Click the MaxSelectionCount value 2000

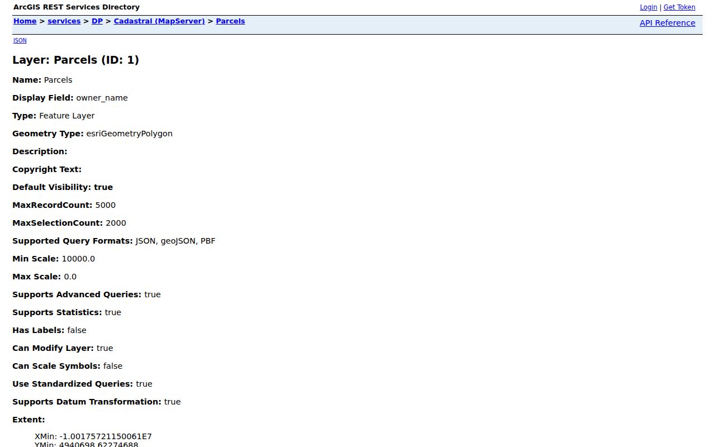[x=116, y=223]
